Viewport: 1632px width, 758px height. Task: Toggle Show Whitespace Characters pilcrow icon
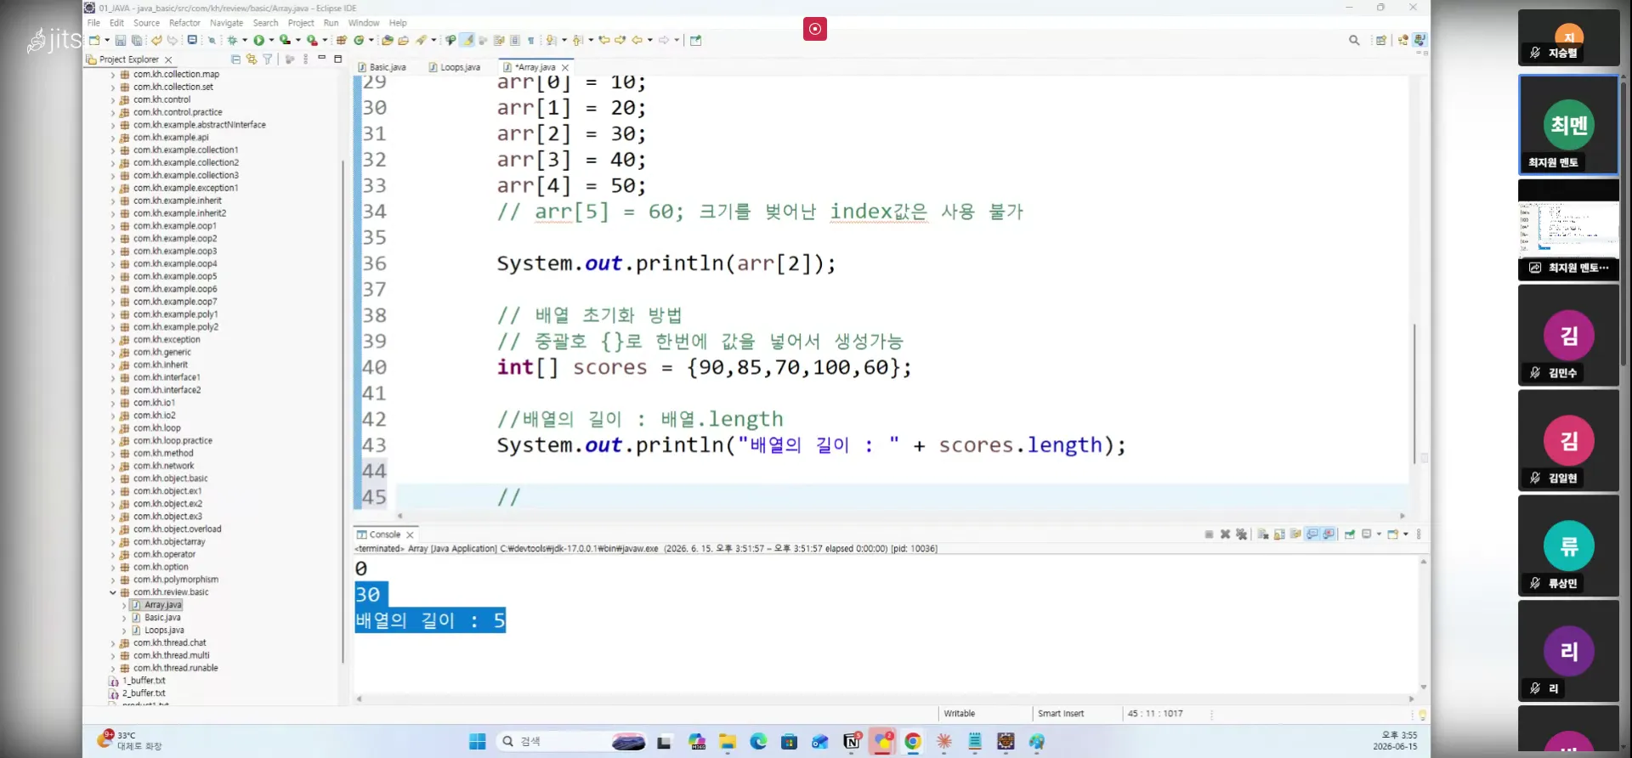pos(531,40)
